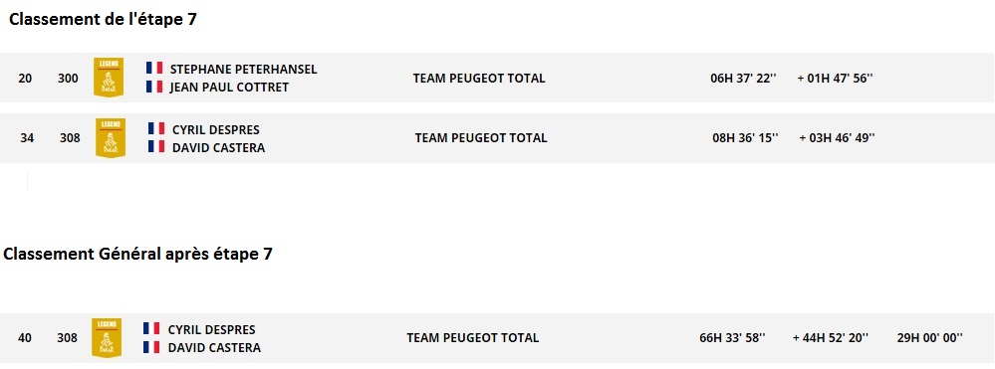The width and height of the screenshot is (995, 369).
Task: Click French flag beside David Castera in stage ranking
Action: 156,147
